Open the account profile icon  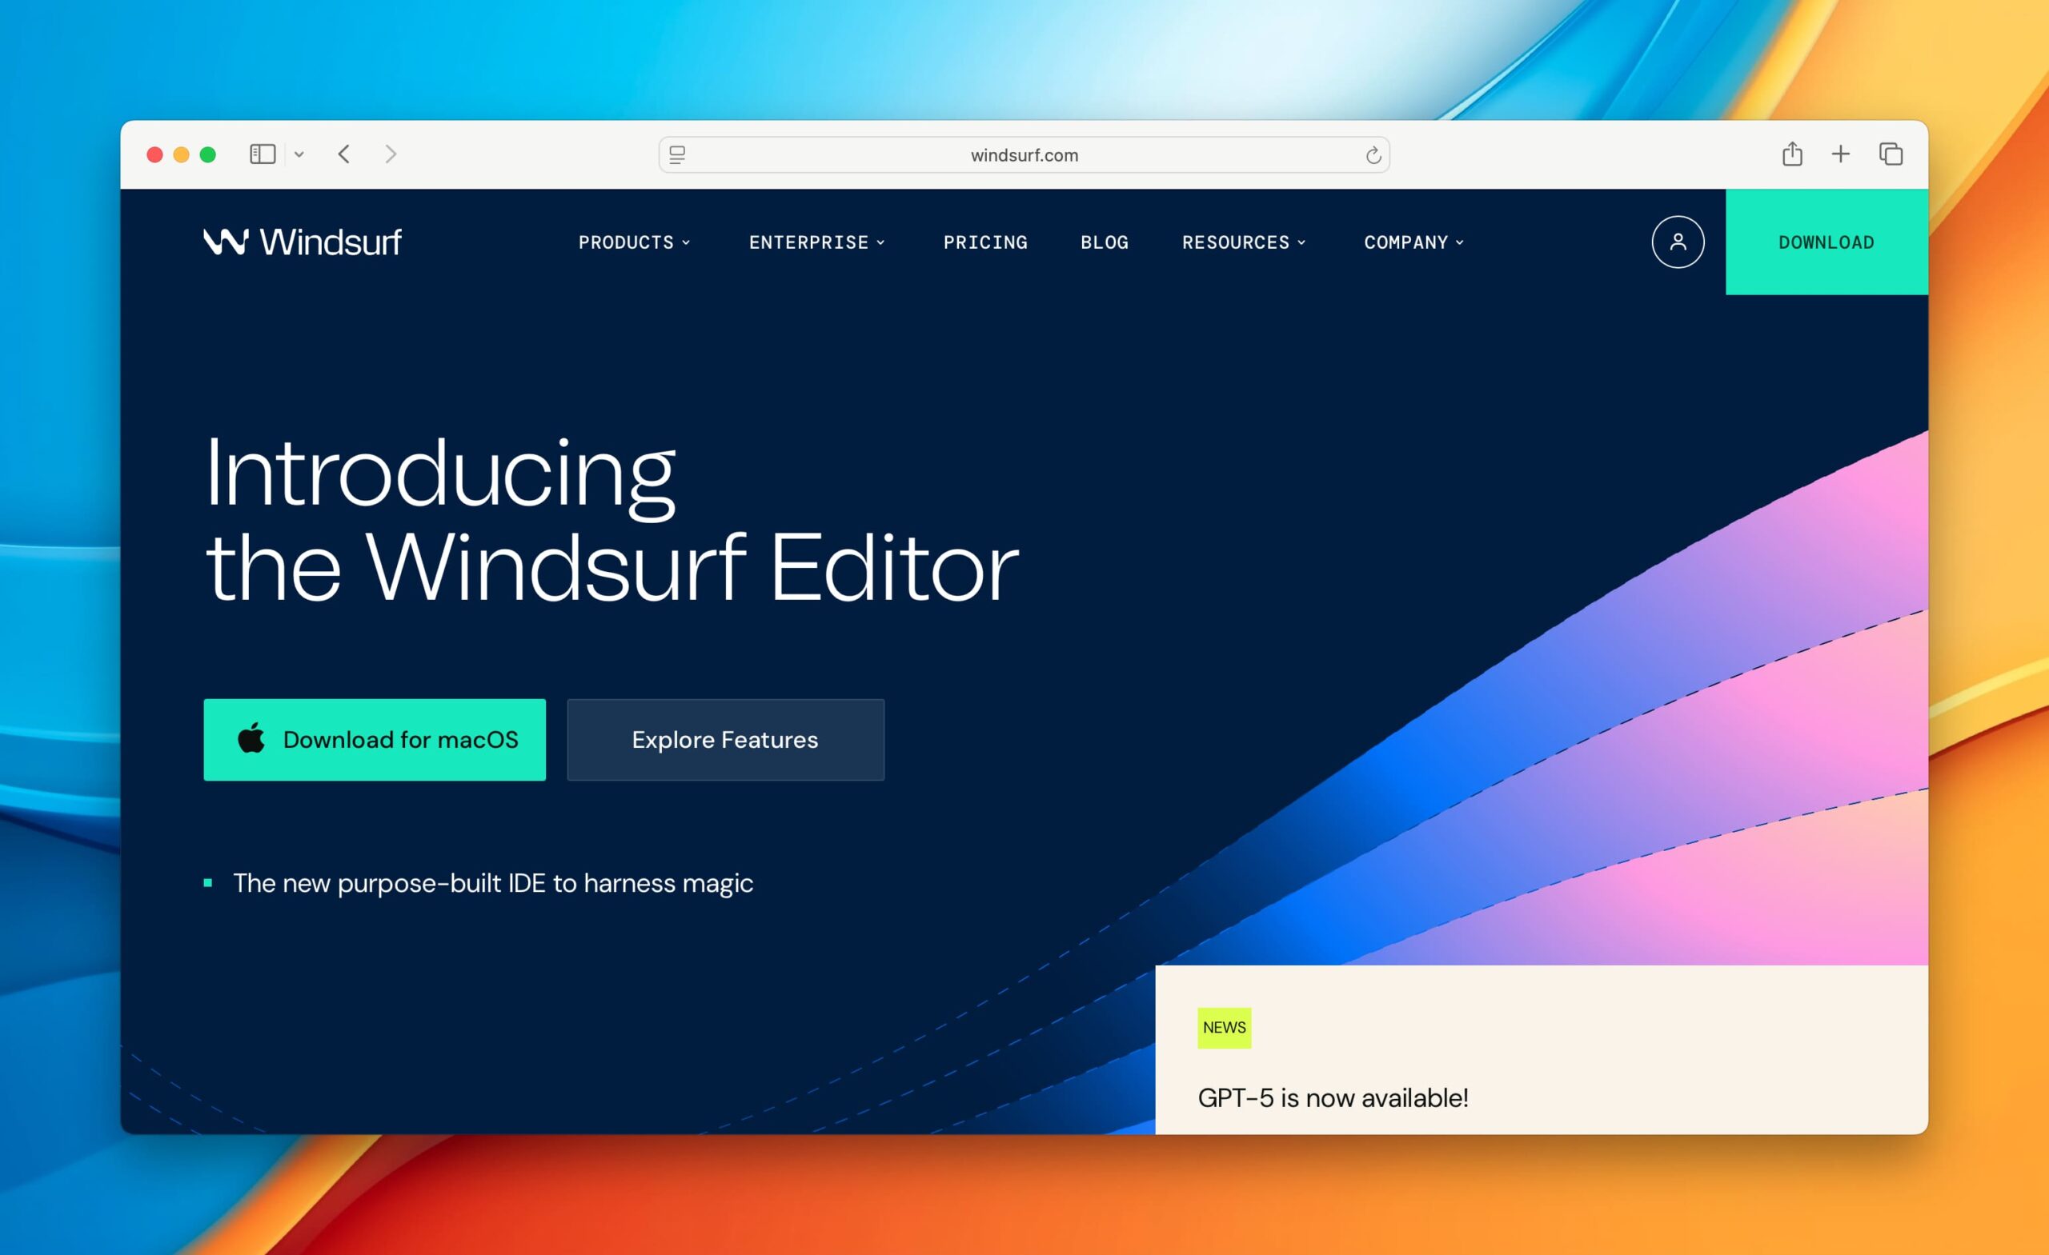1678,242
